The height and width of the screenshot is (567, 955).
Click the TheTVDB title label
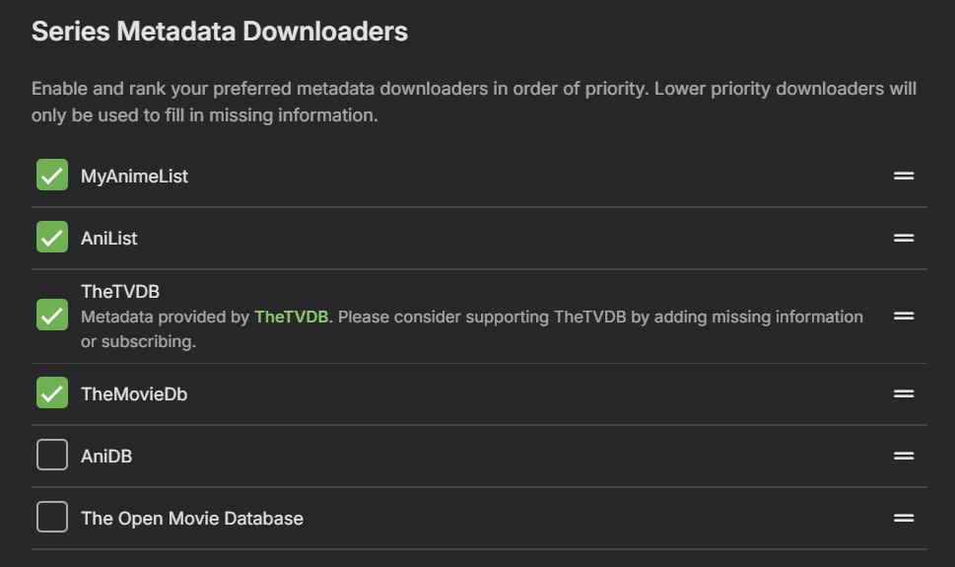pos(120,292)
